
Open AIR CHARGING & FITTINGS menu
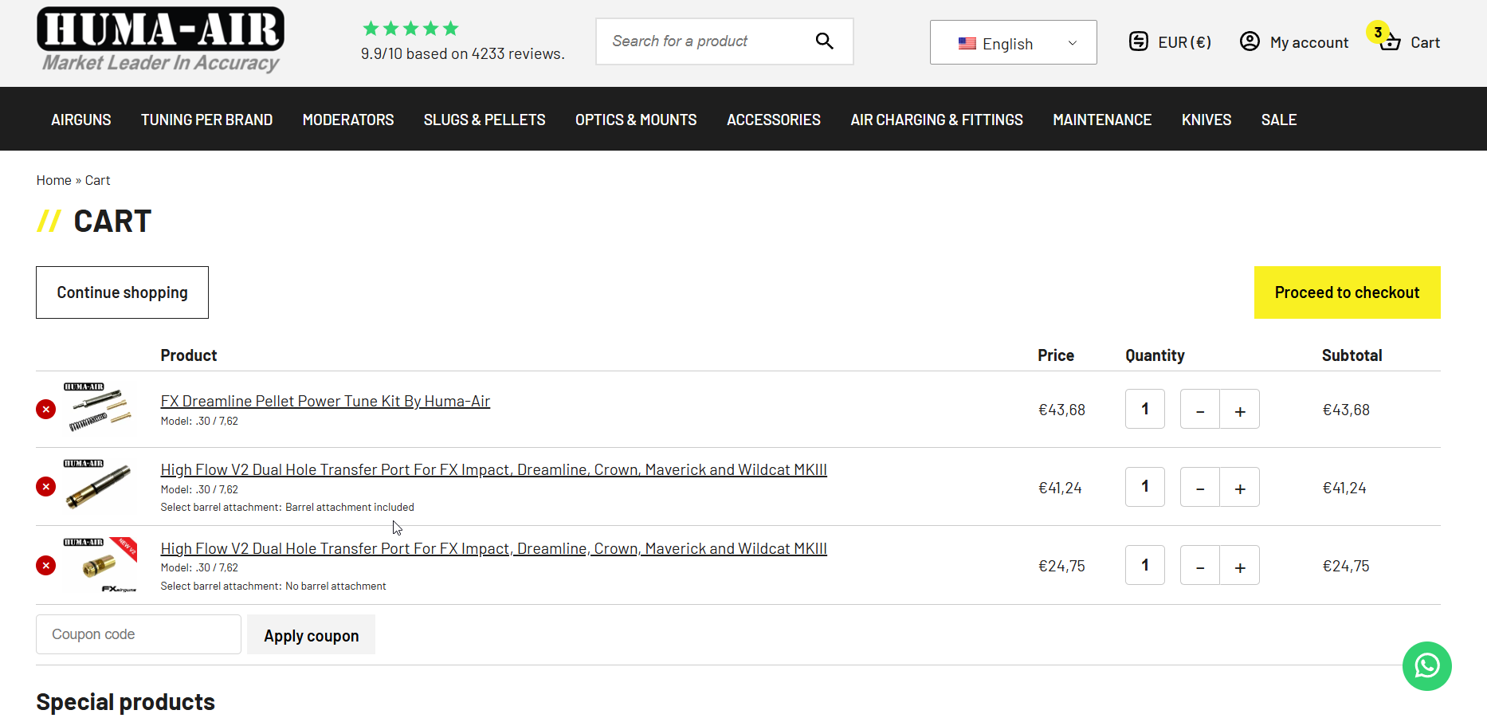pyautogui.click(x=936, y=120)
